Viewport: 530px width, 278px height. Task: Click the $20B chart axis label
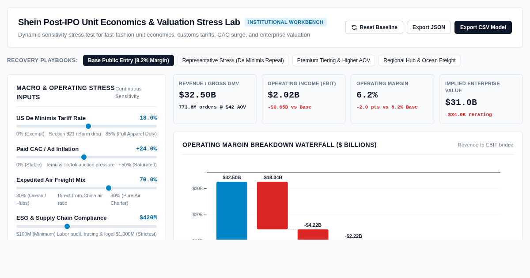pos(197,215)
